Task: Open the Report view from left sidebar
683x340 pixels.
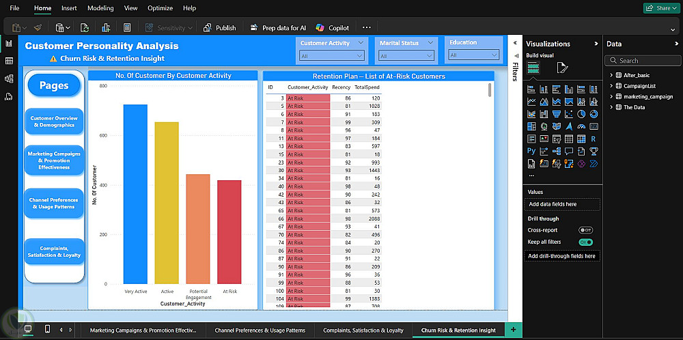Action: (x=9, y=43)
